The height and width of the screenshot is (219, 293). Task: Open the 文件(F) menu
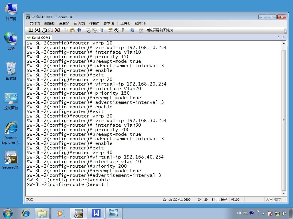pyautogui.click(x=35, y=23)
